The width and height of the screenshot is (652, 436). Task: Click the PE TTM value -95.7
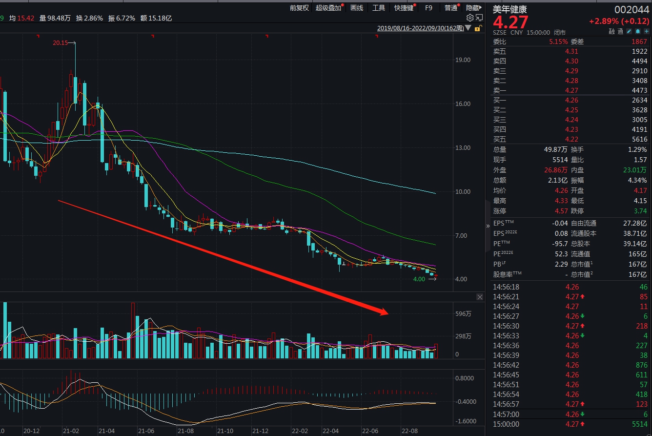click(x=560, y=244)
